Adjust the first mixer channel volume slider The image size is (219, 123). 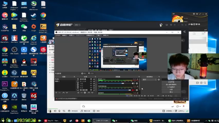pyautogui.click(x=114, y=83)
